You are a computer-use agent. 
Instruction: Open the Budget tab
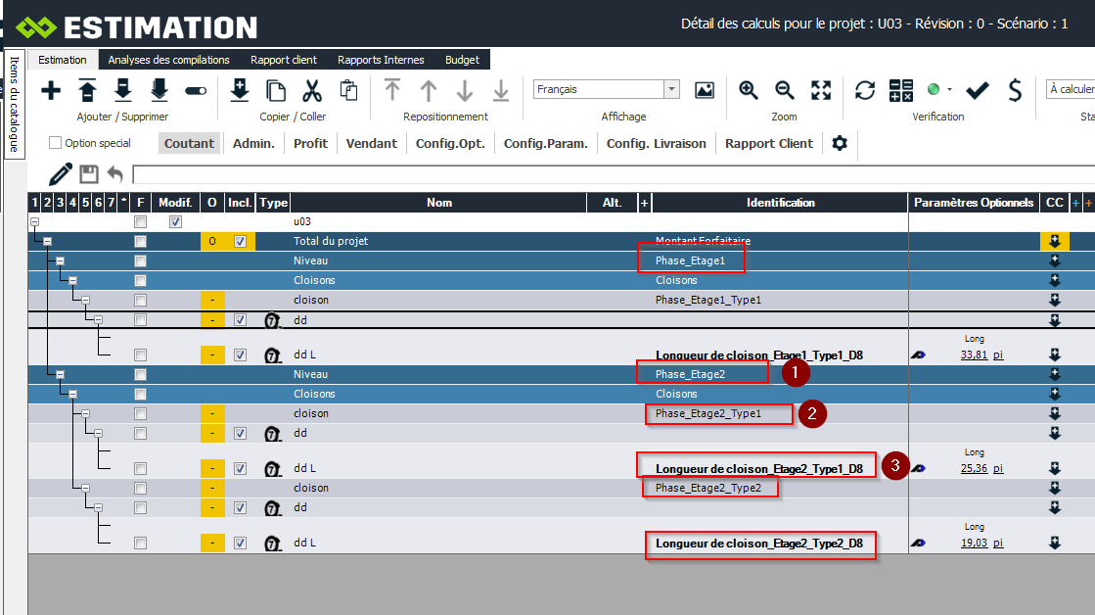(x=462, y=60)
